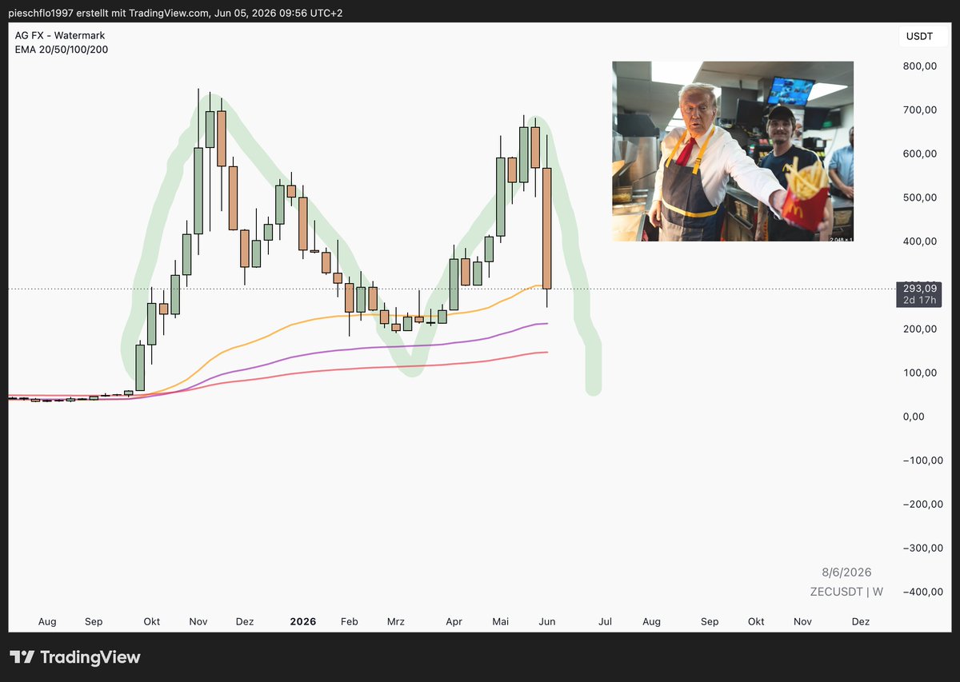
Task: Click the 500,00 price axis label
Action: (920, 197)
